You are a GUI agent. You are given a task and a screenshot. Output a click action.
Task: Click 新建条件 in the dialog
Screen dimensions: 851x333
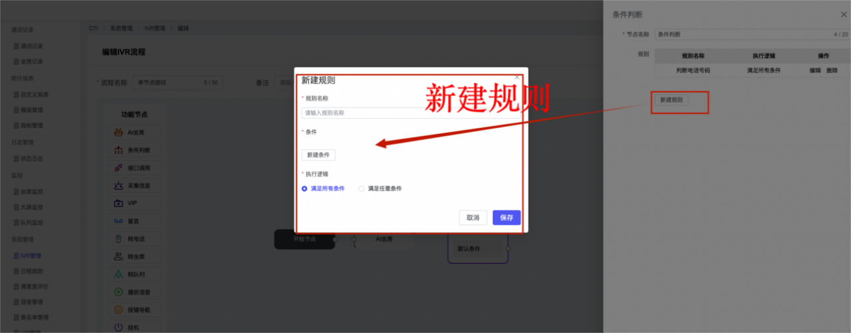point(318,155)
